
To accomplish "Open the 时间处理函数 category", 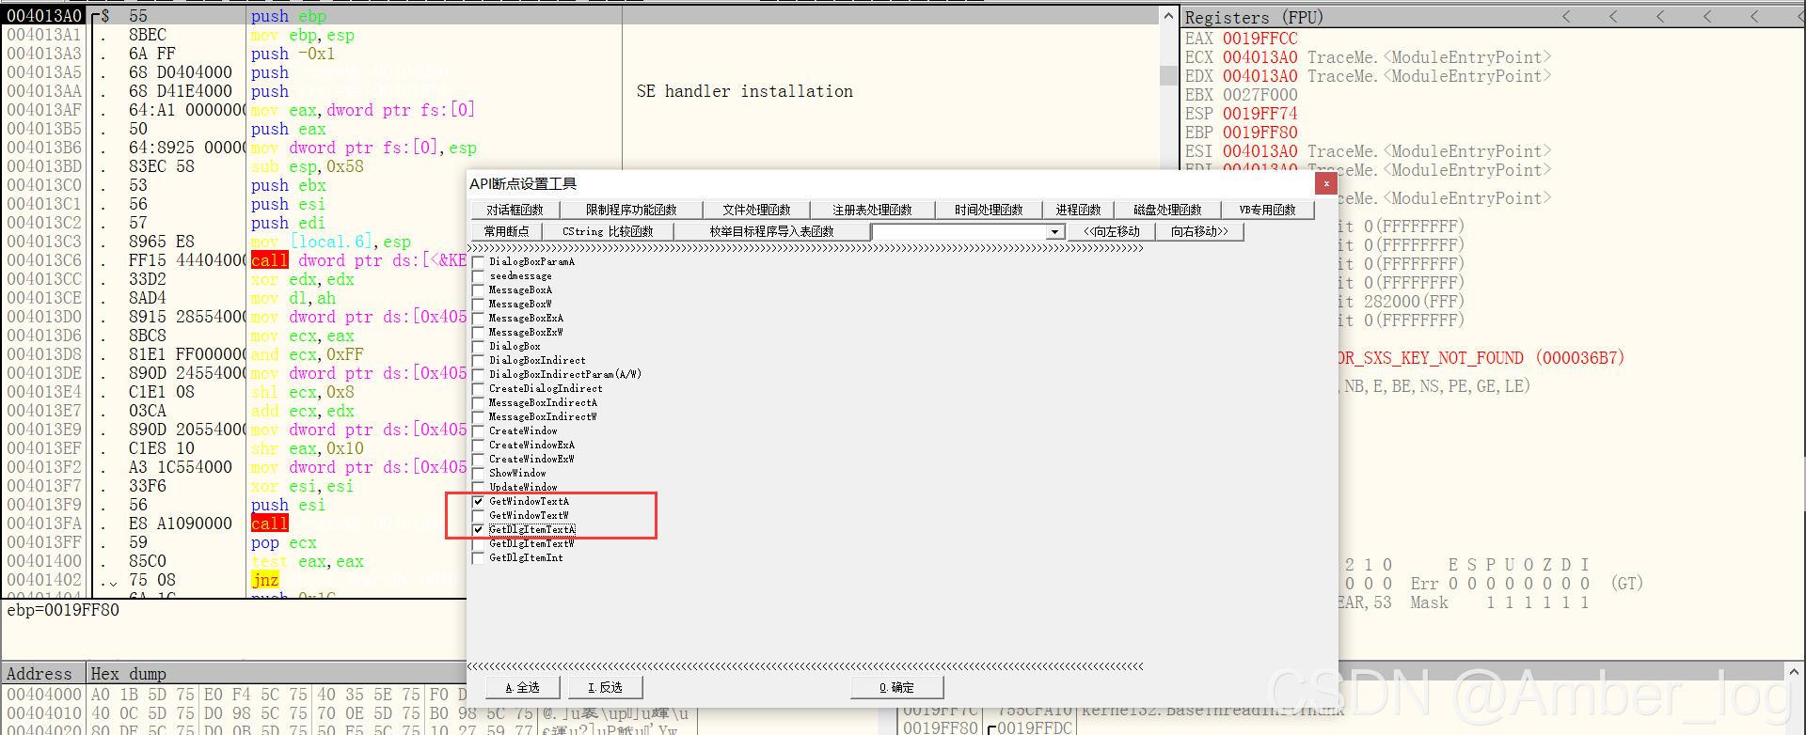I will pos(988,210).
